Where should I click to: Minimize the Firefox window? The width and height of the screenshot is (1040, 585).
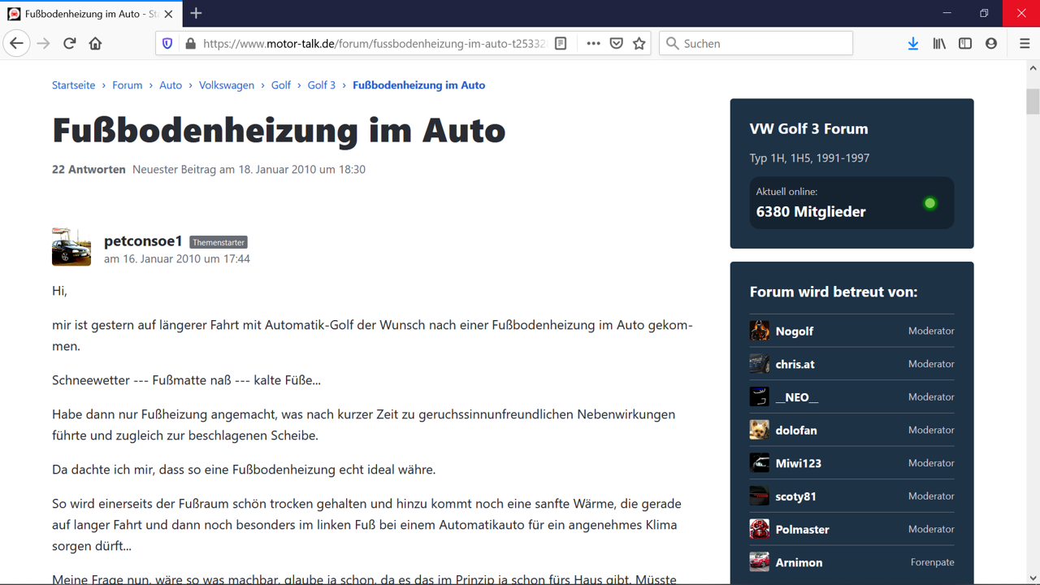coord(947,13)
